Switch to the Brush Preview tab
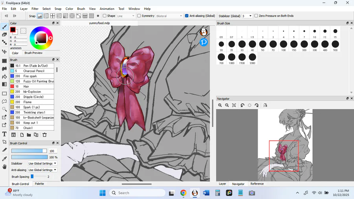 point(33,53)
